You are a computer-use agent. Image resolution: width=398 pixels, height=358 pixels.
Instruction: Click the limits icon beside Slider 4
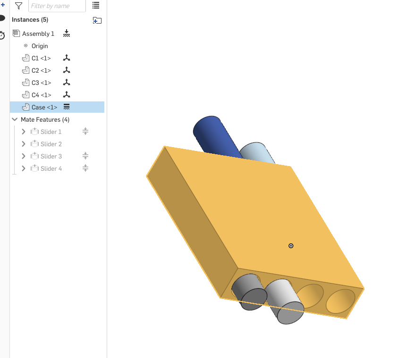point(85,168)
